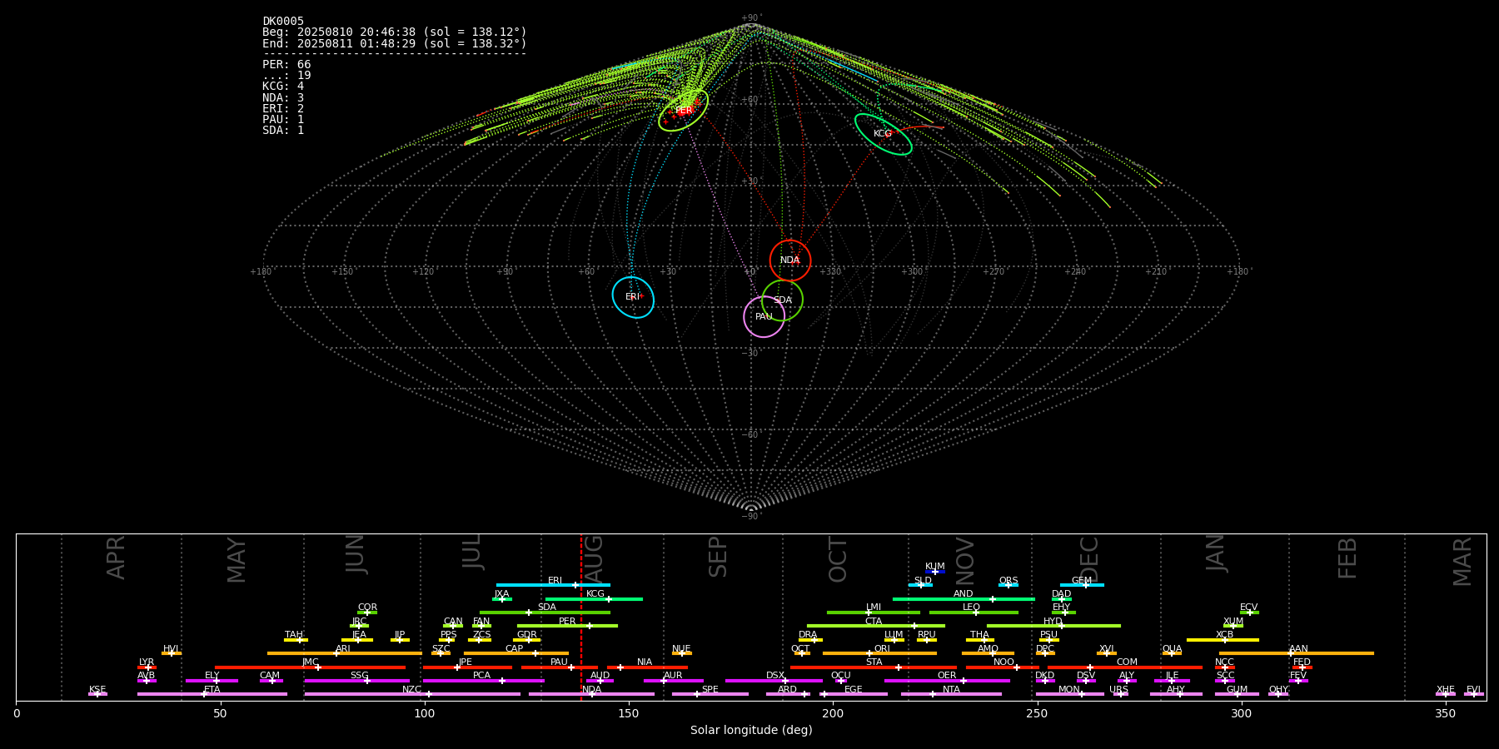Click the AUG month label in the timeline

(594, 558)
